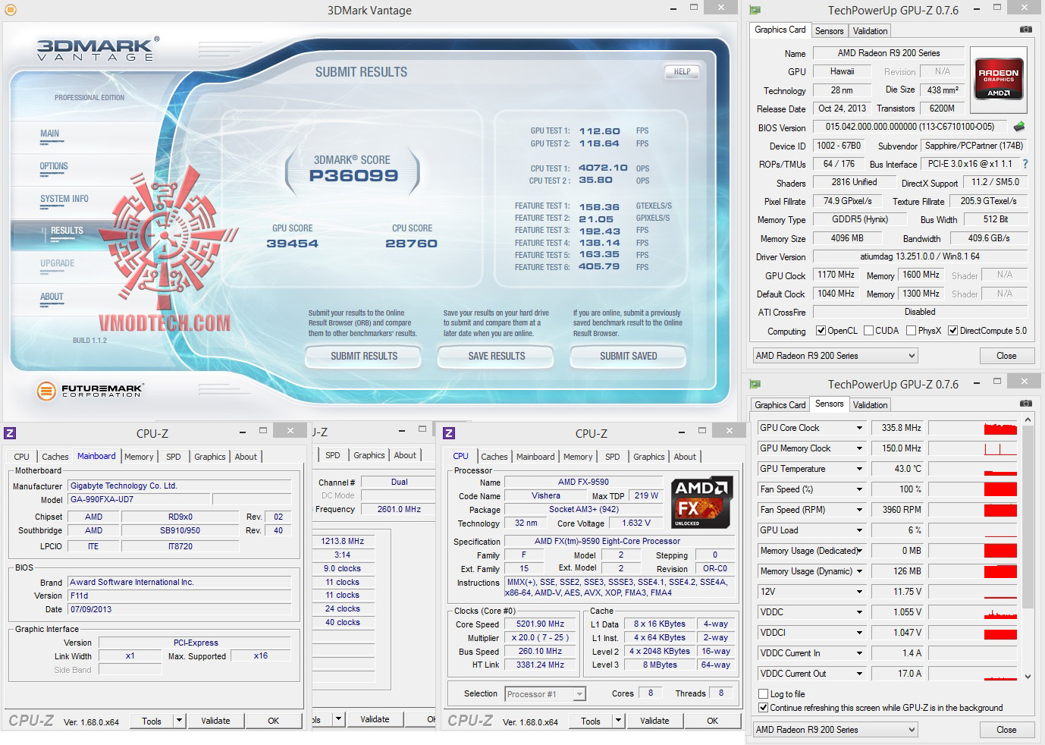
Task: Open the Memory Usage (Dedicated) sensor dropdown
Action: 859,551
